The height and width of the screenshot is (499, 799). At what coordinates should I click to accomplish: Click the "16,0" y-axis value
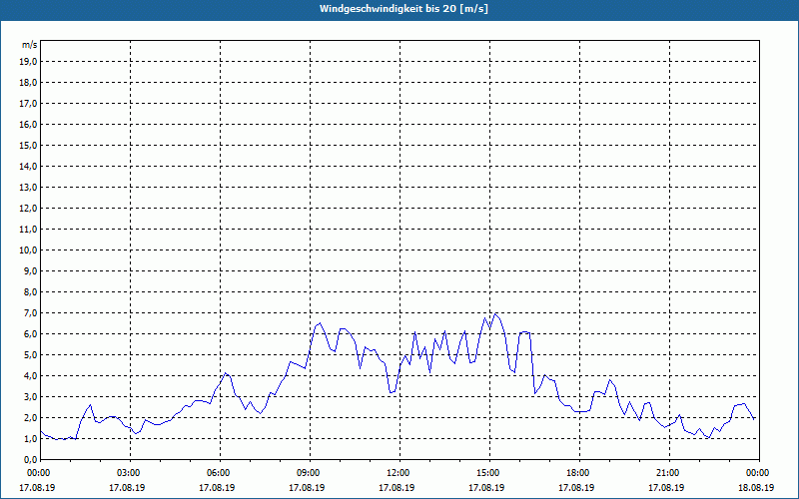[28, 124]
